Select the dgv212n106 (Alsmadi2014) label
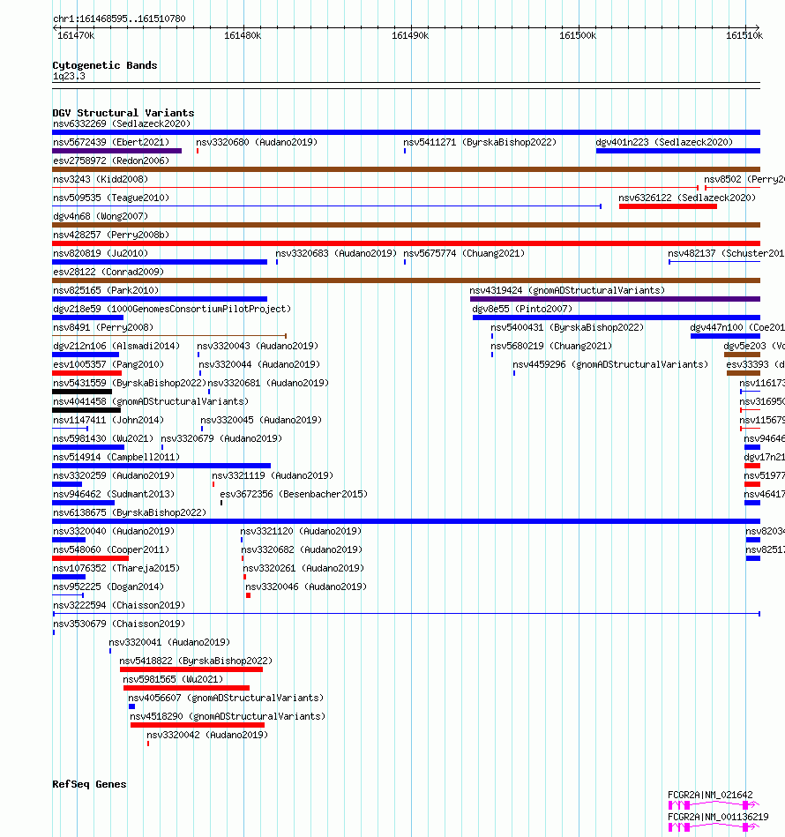 (x=116, y=346)
